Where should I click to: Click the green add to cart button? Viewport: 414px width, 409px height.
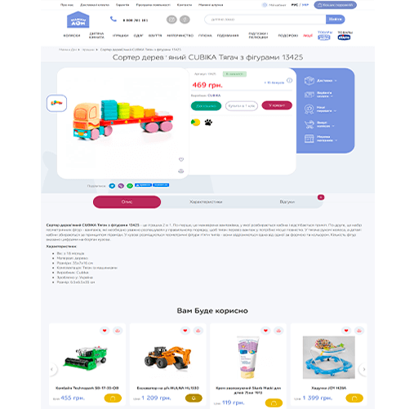(x=206, y=105)
